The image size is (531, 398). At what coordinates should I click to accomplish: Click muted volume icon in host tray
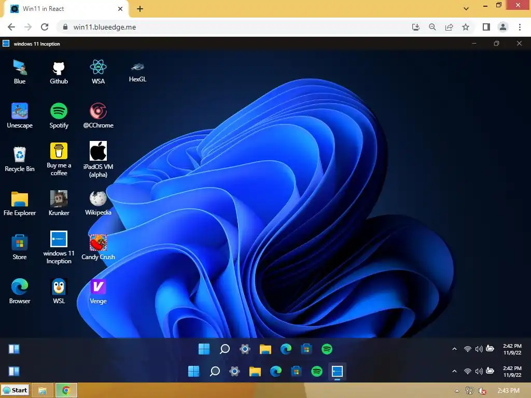tap(482, 391)
